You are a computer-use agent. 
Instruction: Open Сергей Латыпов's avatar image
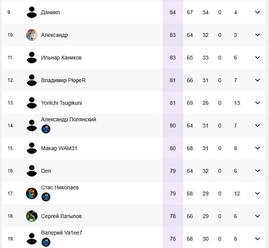tap(32, 216)
